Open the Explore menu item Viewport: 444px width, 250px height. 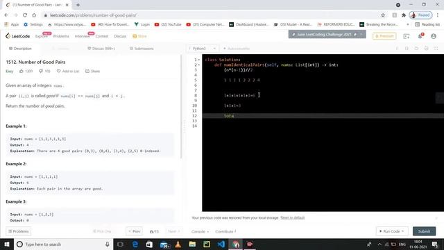pos(42,36)
